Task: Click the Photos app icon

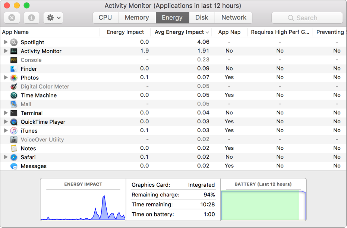Action: click(14, 77)
